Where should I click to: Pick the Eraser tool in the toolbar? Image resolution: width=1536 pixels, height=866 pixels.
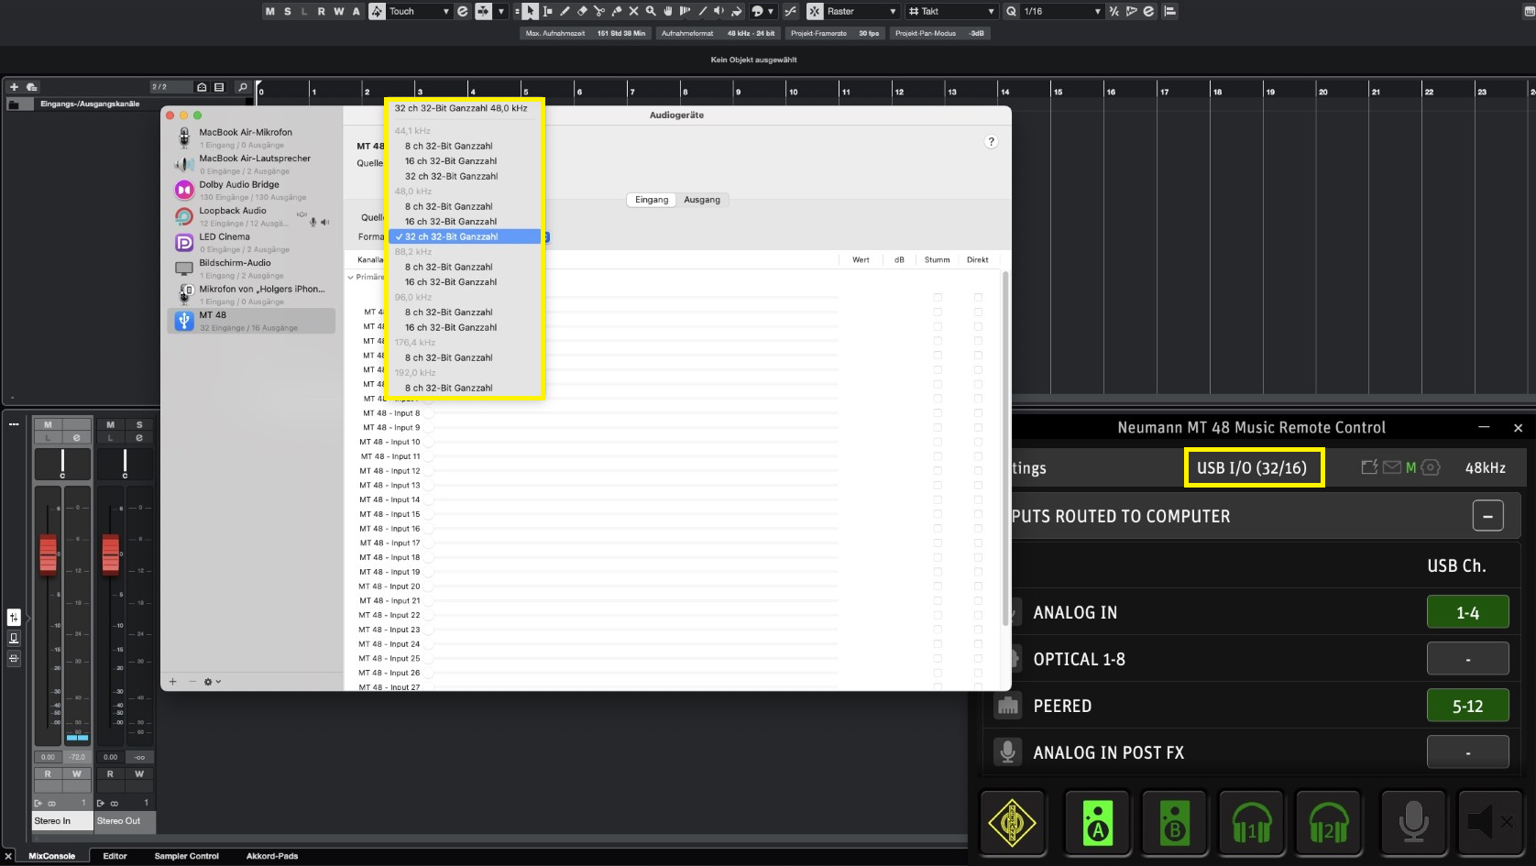tap(582, 11)
